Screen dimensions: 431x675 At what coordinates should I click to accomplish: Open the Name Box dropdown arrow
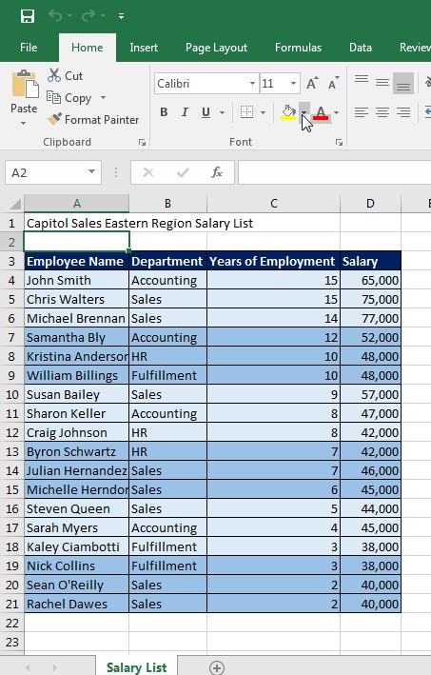pyautogui.click(x=91, y=171)
